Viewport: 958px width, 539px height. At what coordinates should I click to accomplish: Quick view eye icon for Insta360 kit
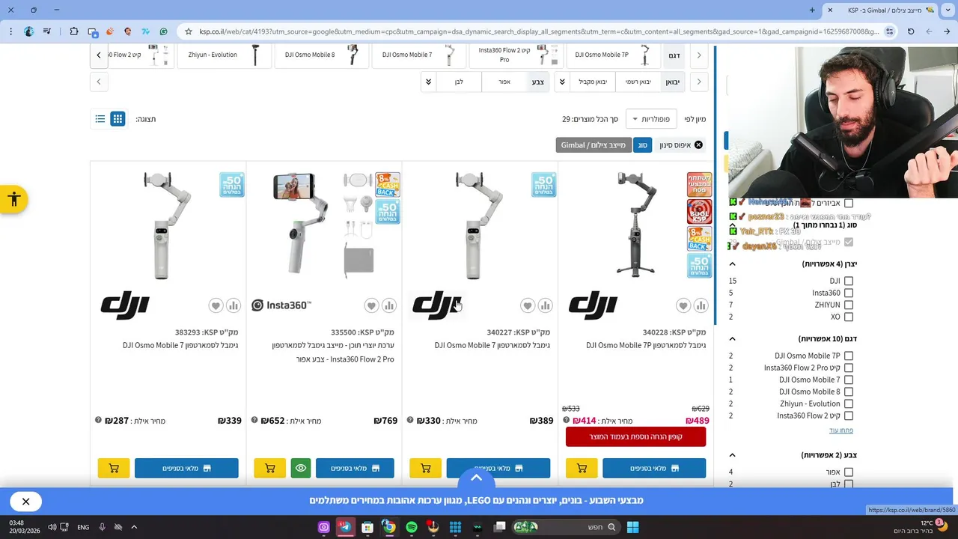coord(301,468)
